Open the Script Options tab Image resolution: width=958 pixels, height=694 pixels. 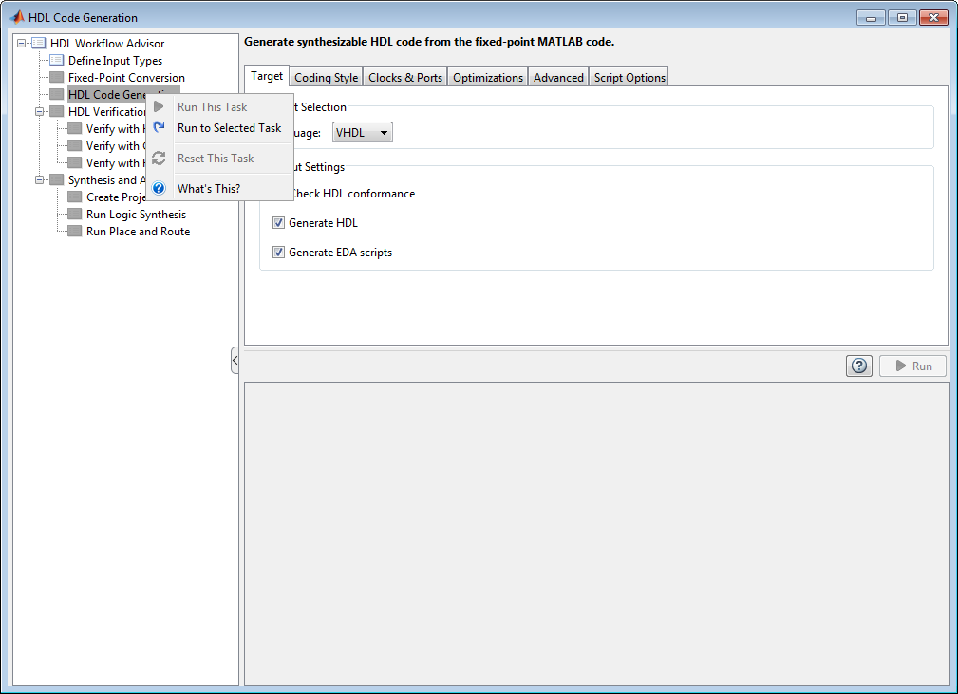tap(629, 78)
